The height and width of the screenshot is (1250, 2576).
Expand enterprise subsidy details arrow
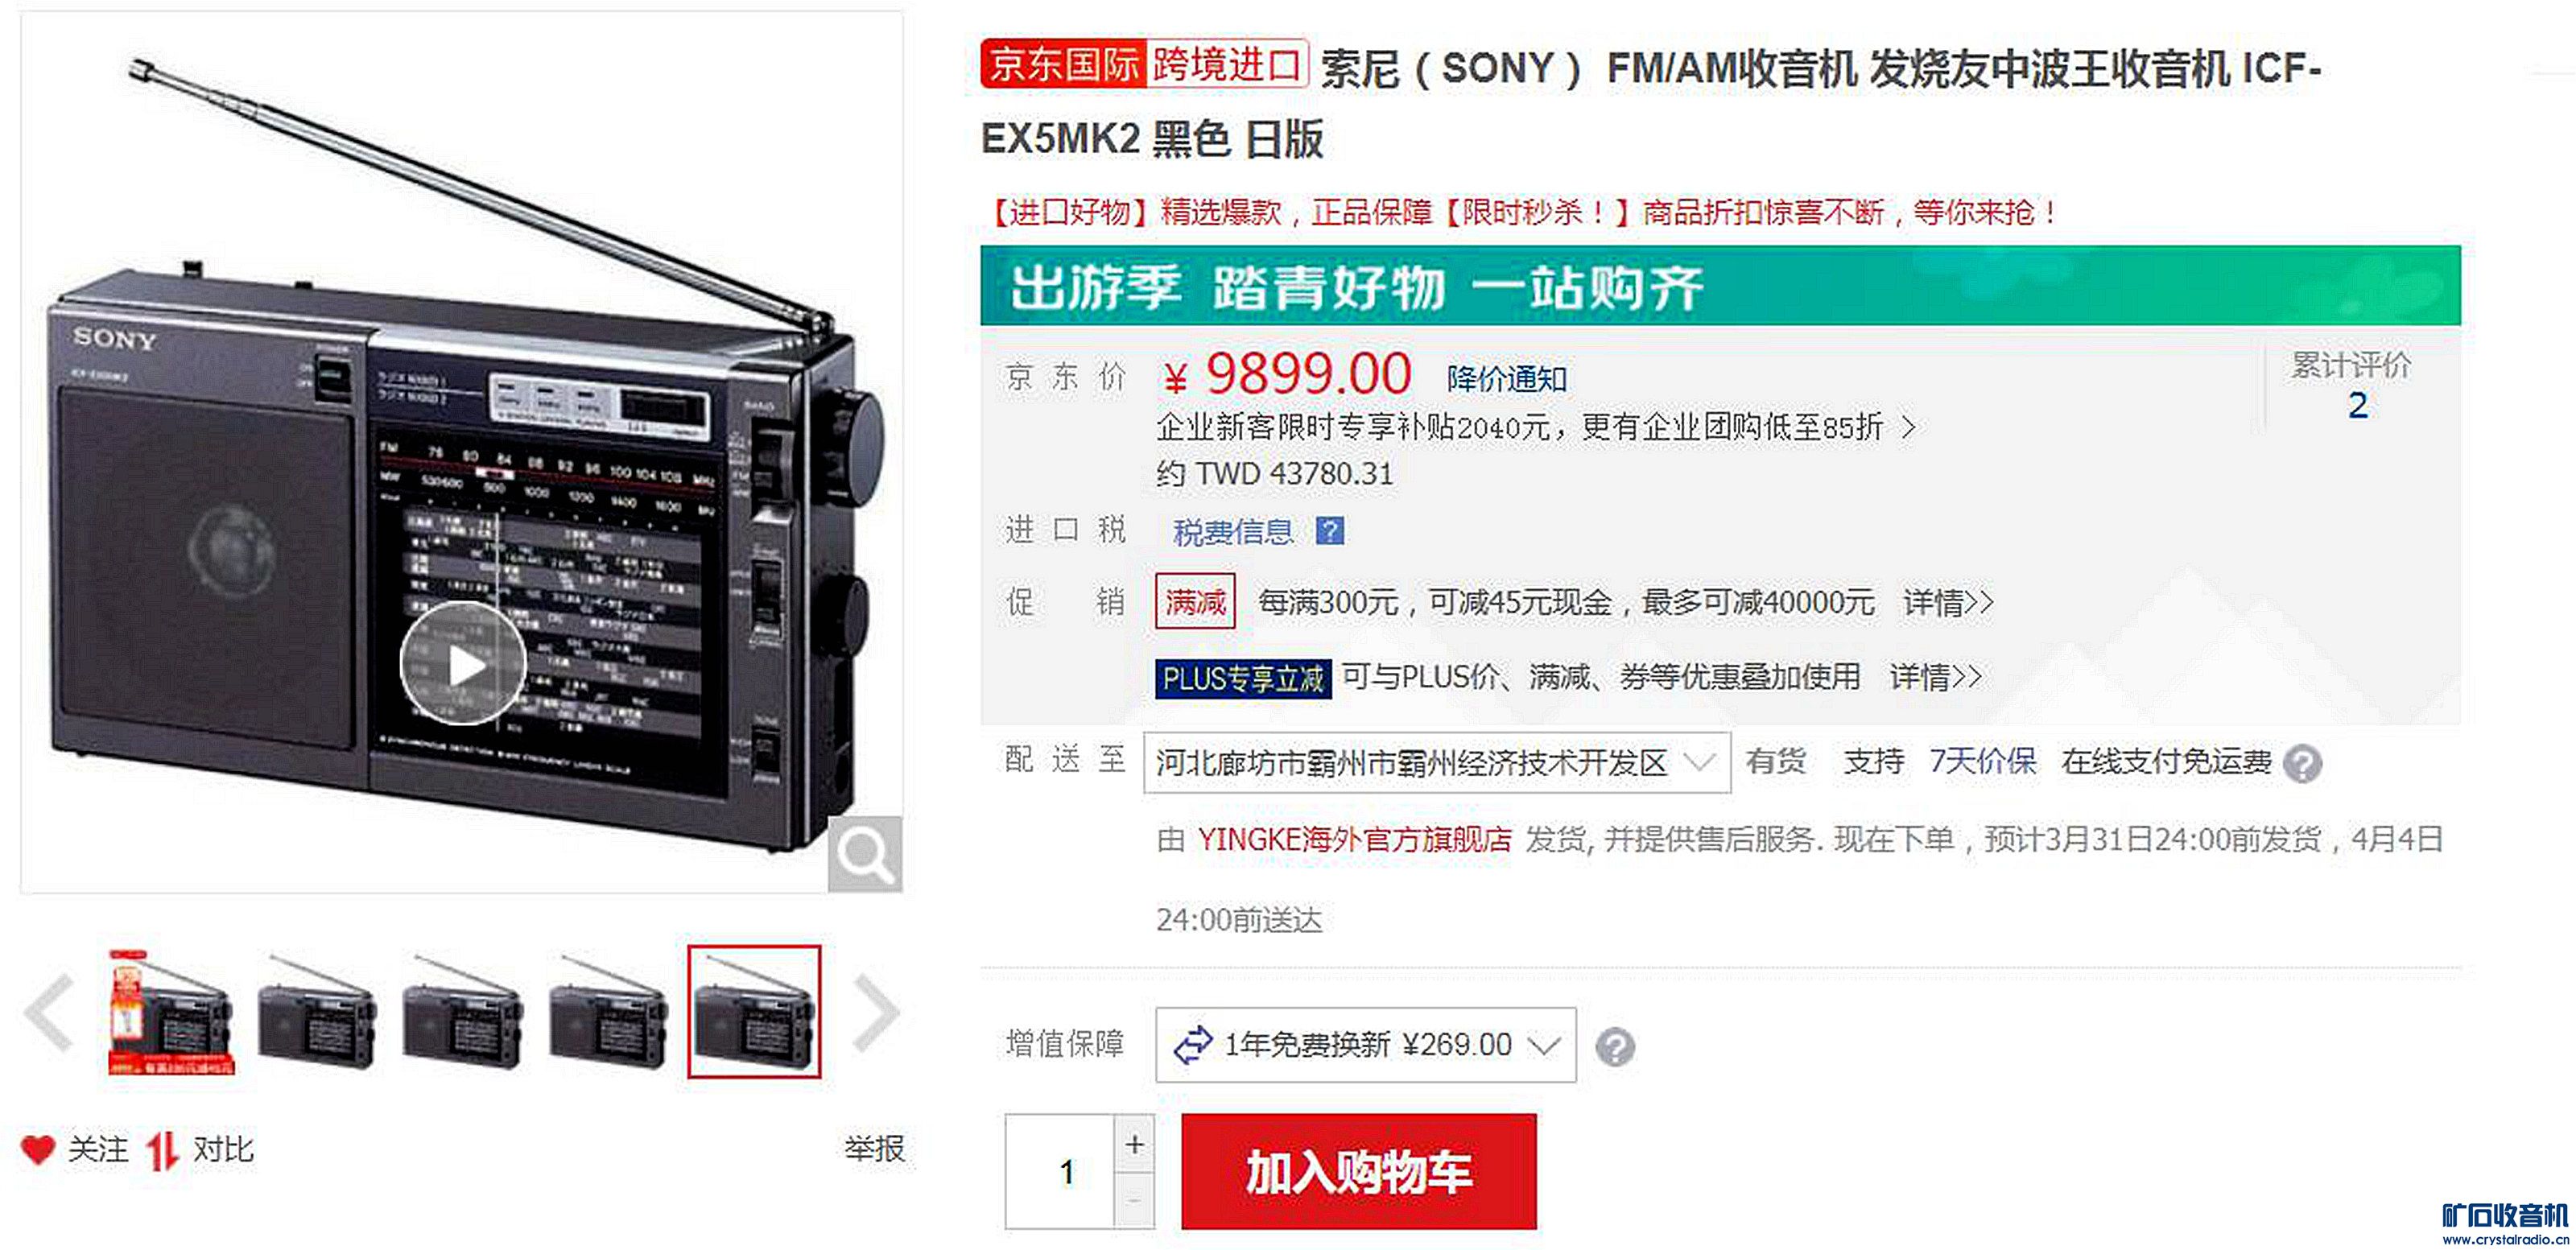pyautogui.click(x=1908, y=428)
